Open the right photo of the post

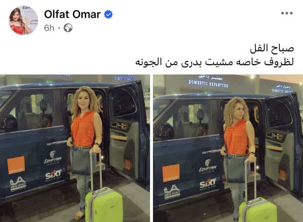coord(228,148)
